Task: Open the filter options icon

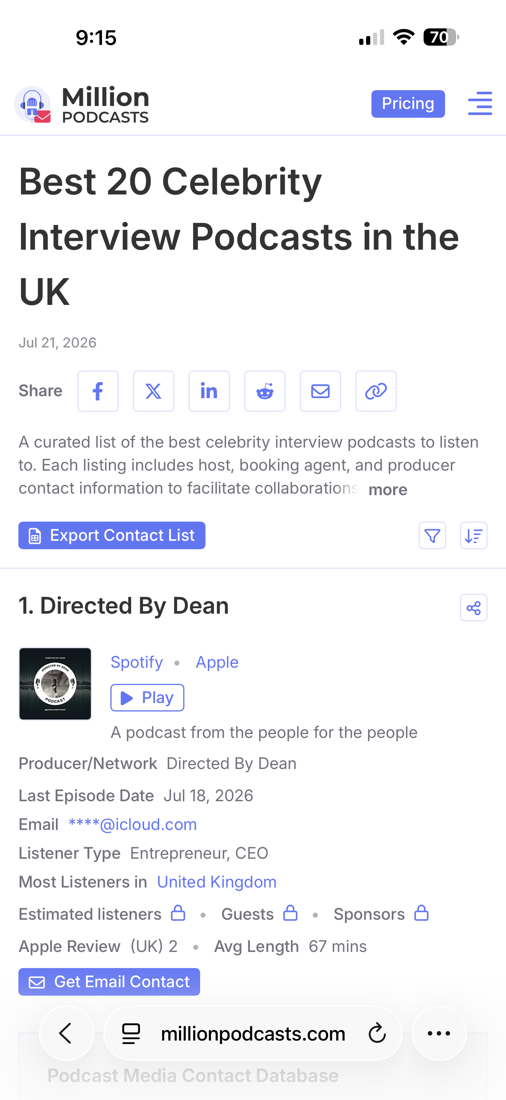Action: pyautogui.click(x=432, y=535)
